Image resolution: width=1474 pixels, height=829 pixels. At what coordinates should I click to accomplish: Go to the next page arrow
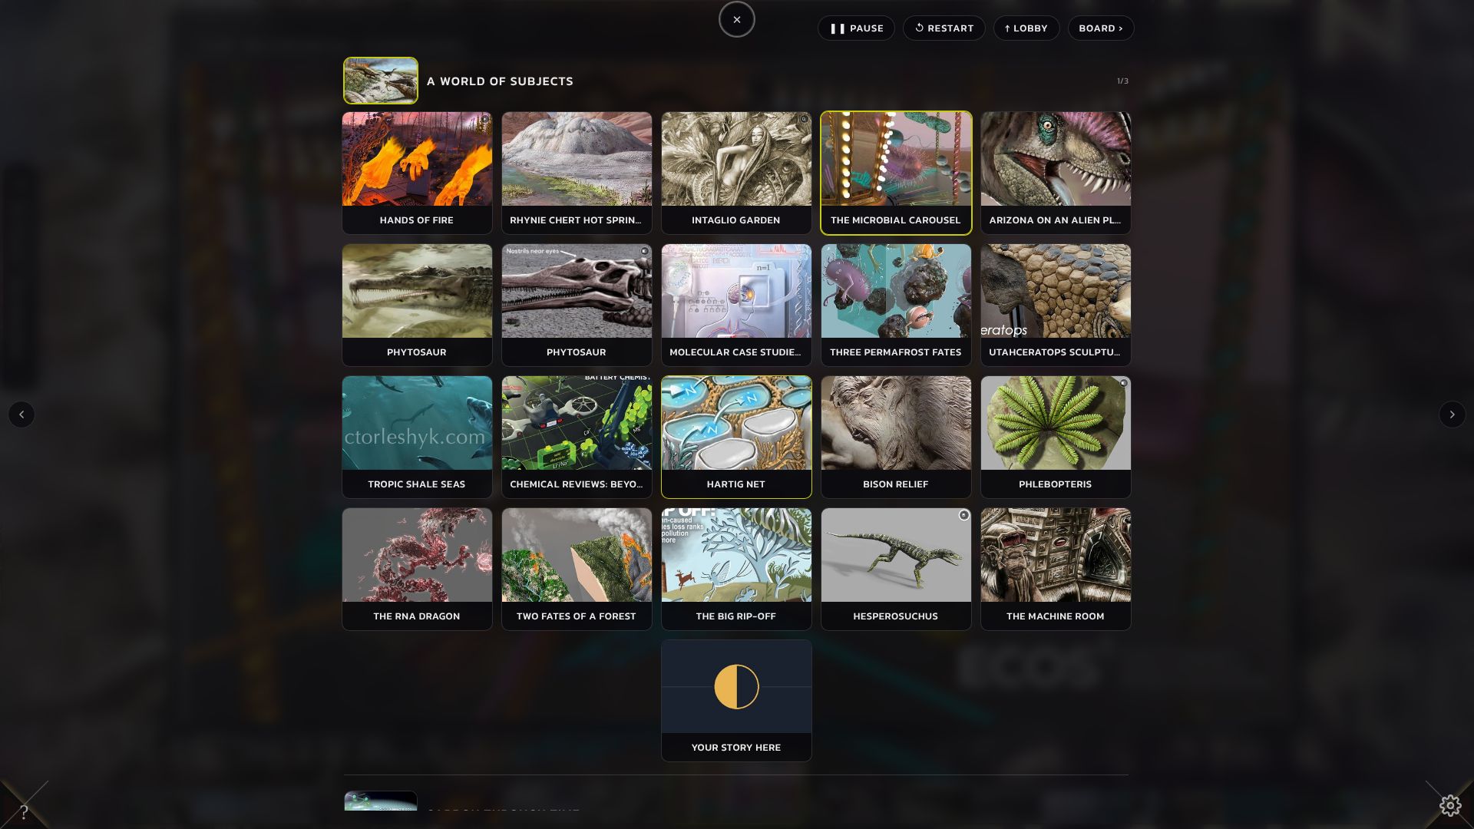coord(1452,414)
